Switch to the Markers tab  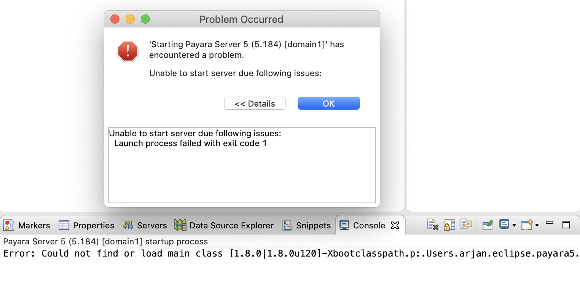pos(27,225)
